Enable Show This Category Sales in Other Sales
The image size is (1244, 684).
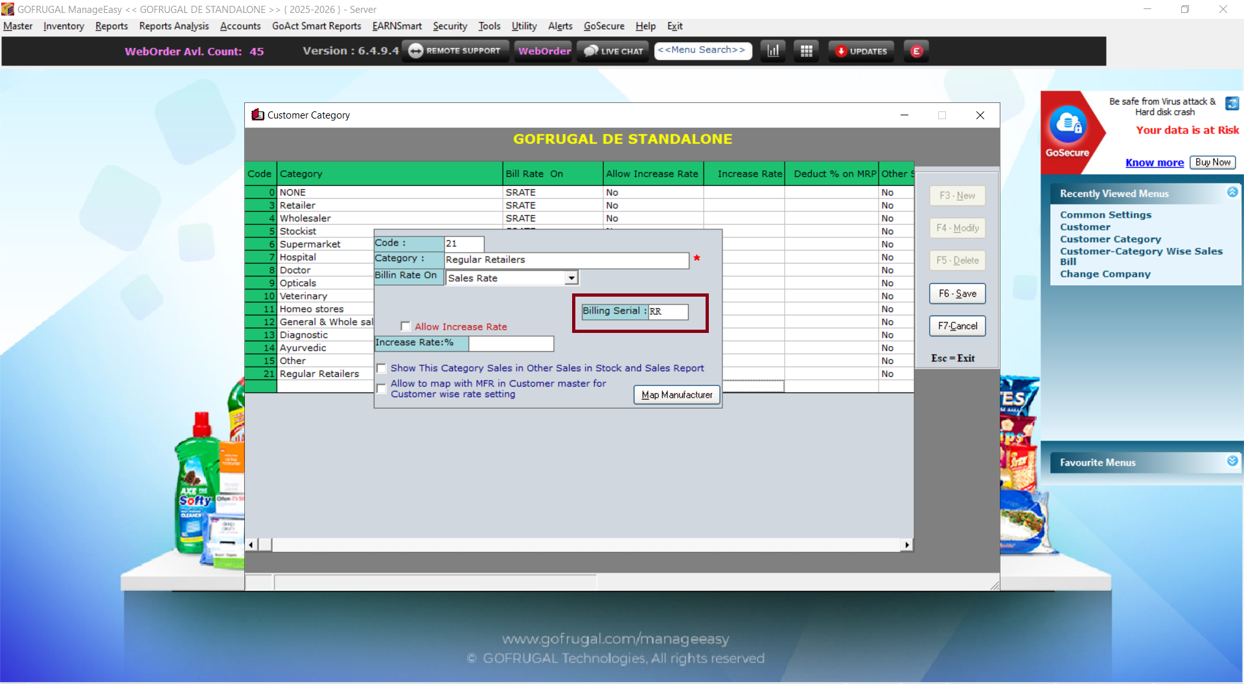[x=382, y=368]
